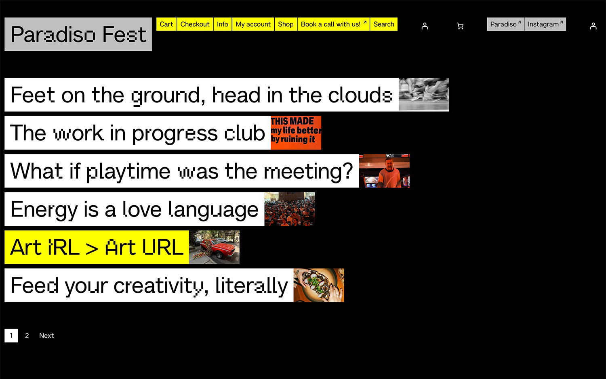The height and width of the screenshot is (379, 606).
Task: Open the Cart menu item
Action: (x=166, y=24)
